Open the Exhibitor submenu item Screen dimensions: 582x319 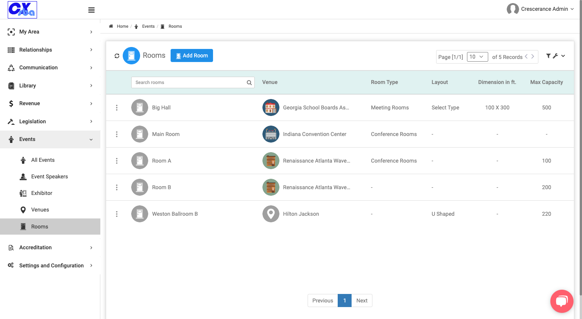point(50,193)
